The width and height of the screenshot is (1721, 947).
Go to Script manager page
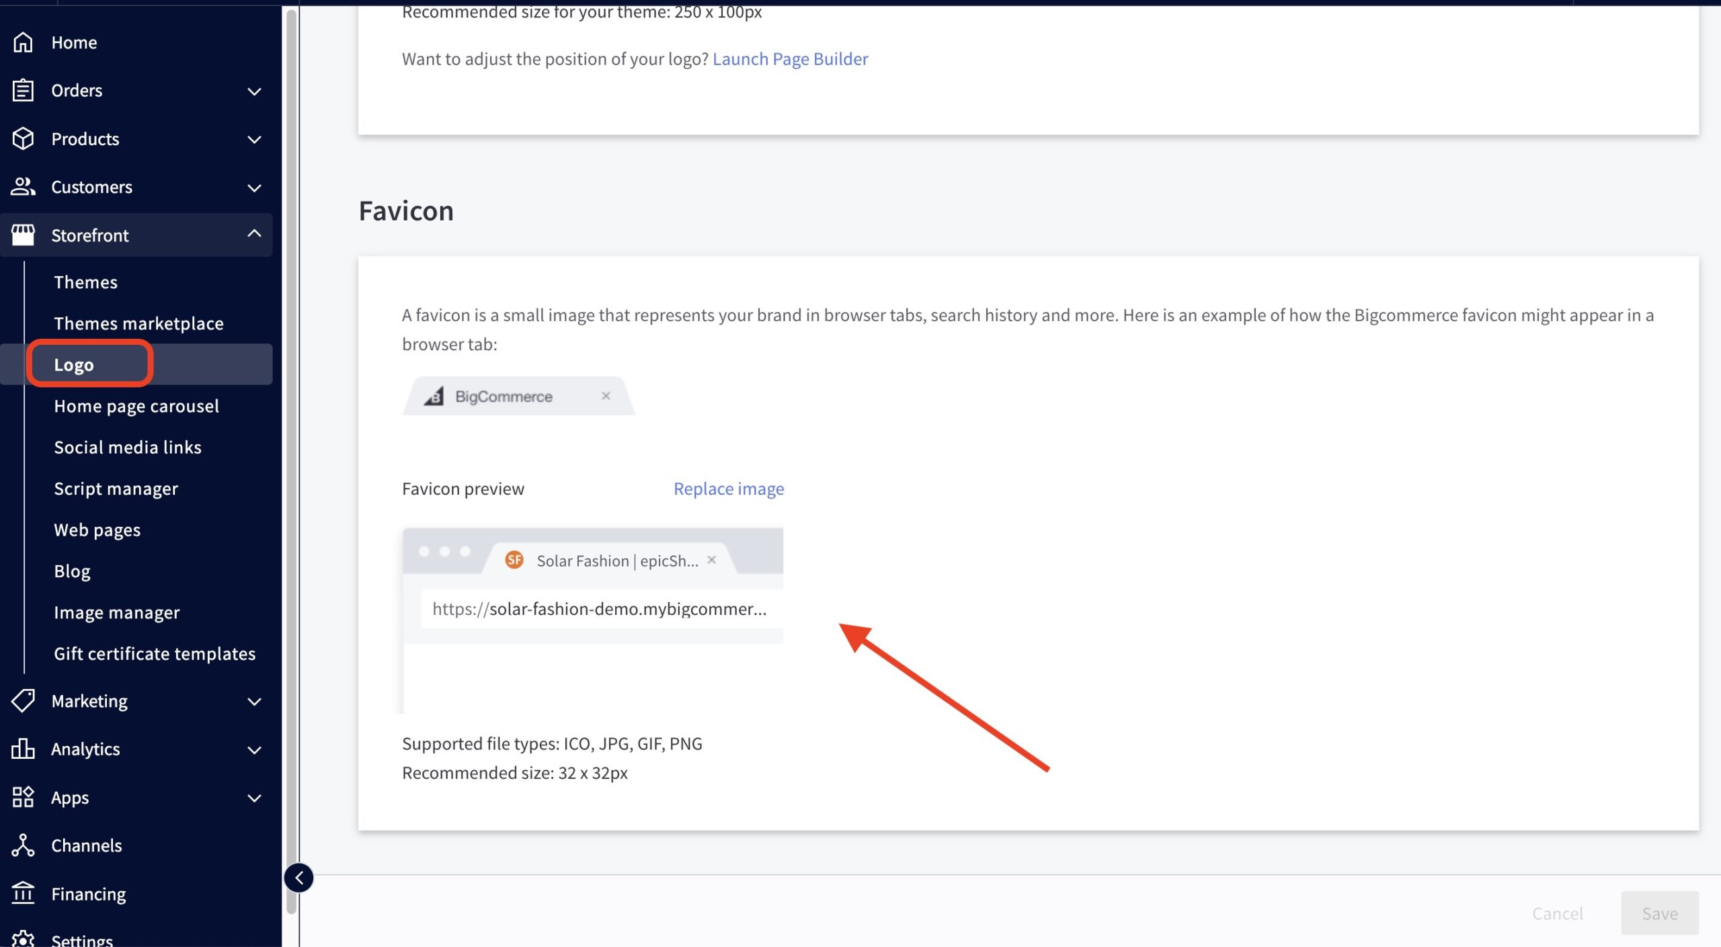(116, 489)
